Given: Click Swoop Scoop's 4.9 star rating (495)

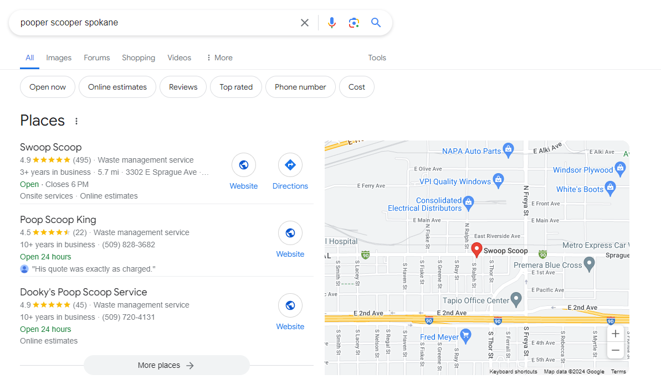Looking at the screenshot, I should point(55,160).
